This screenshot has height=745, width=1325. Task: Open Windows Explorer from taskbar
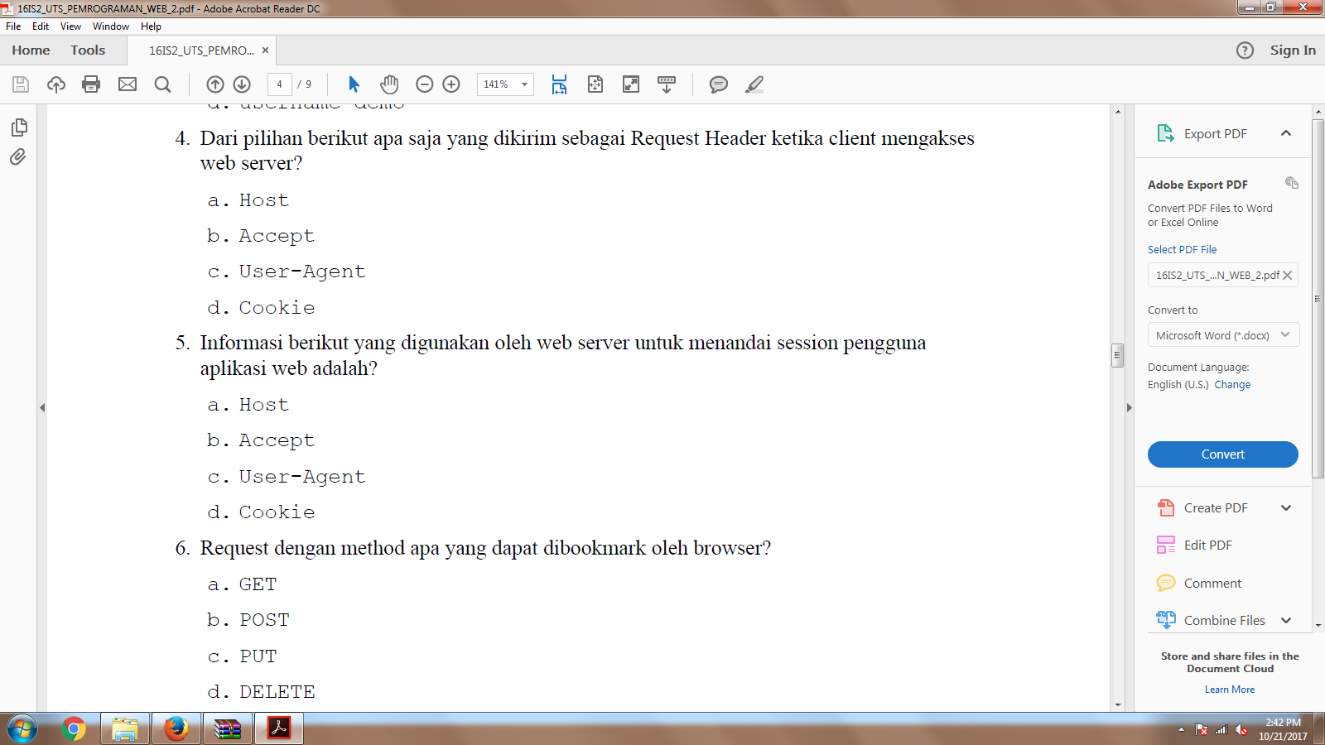click(125, 729)
